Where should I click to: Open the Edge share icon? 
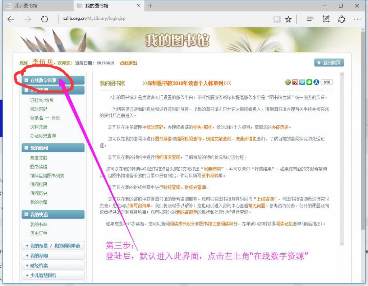(342, 19)
